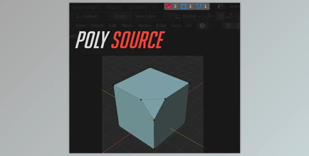Open the Mesh menu

pos(127,26)
